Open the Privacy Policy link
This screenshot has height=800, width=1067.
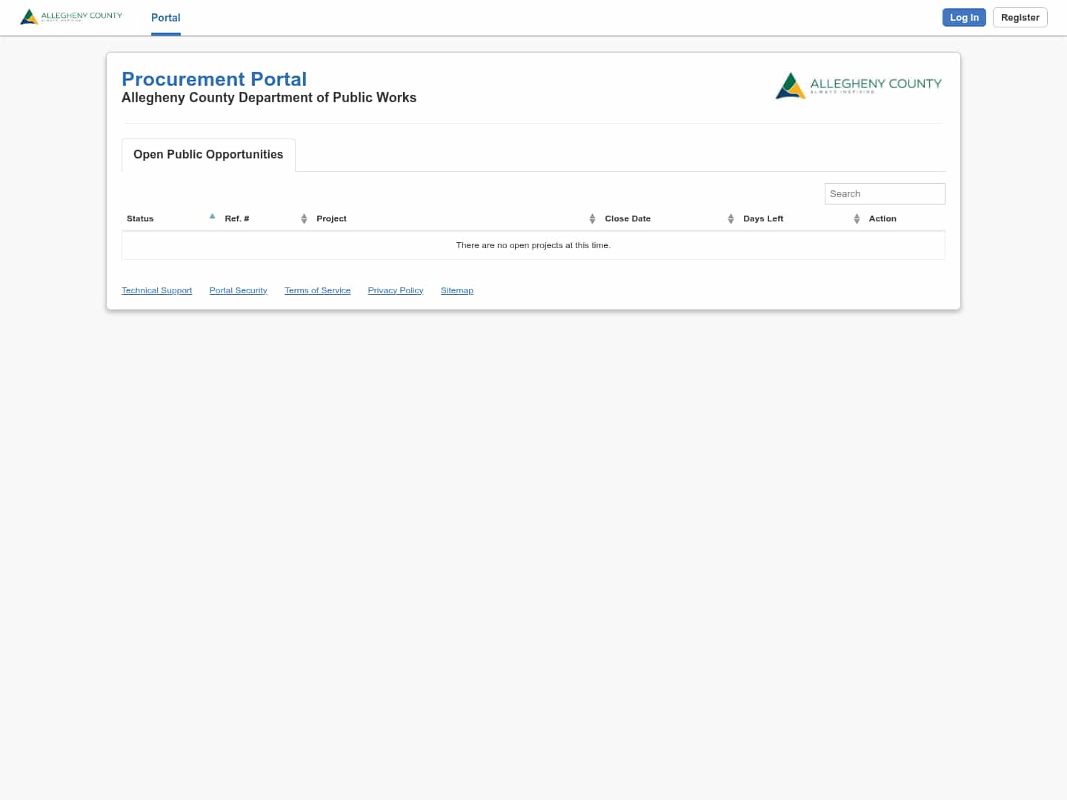[x=396, y=290]
